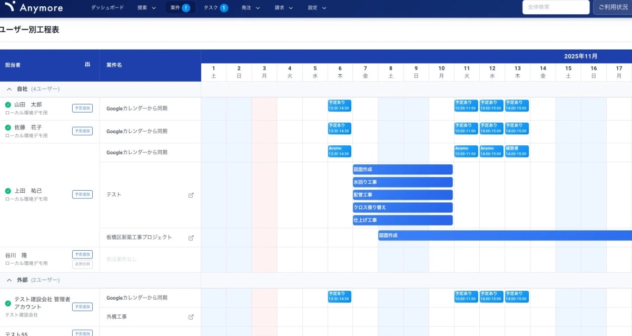Expand the 設定 dropdown menu
The height and width of the screenshot is (336, 632).
tap(317, 8)
